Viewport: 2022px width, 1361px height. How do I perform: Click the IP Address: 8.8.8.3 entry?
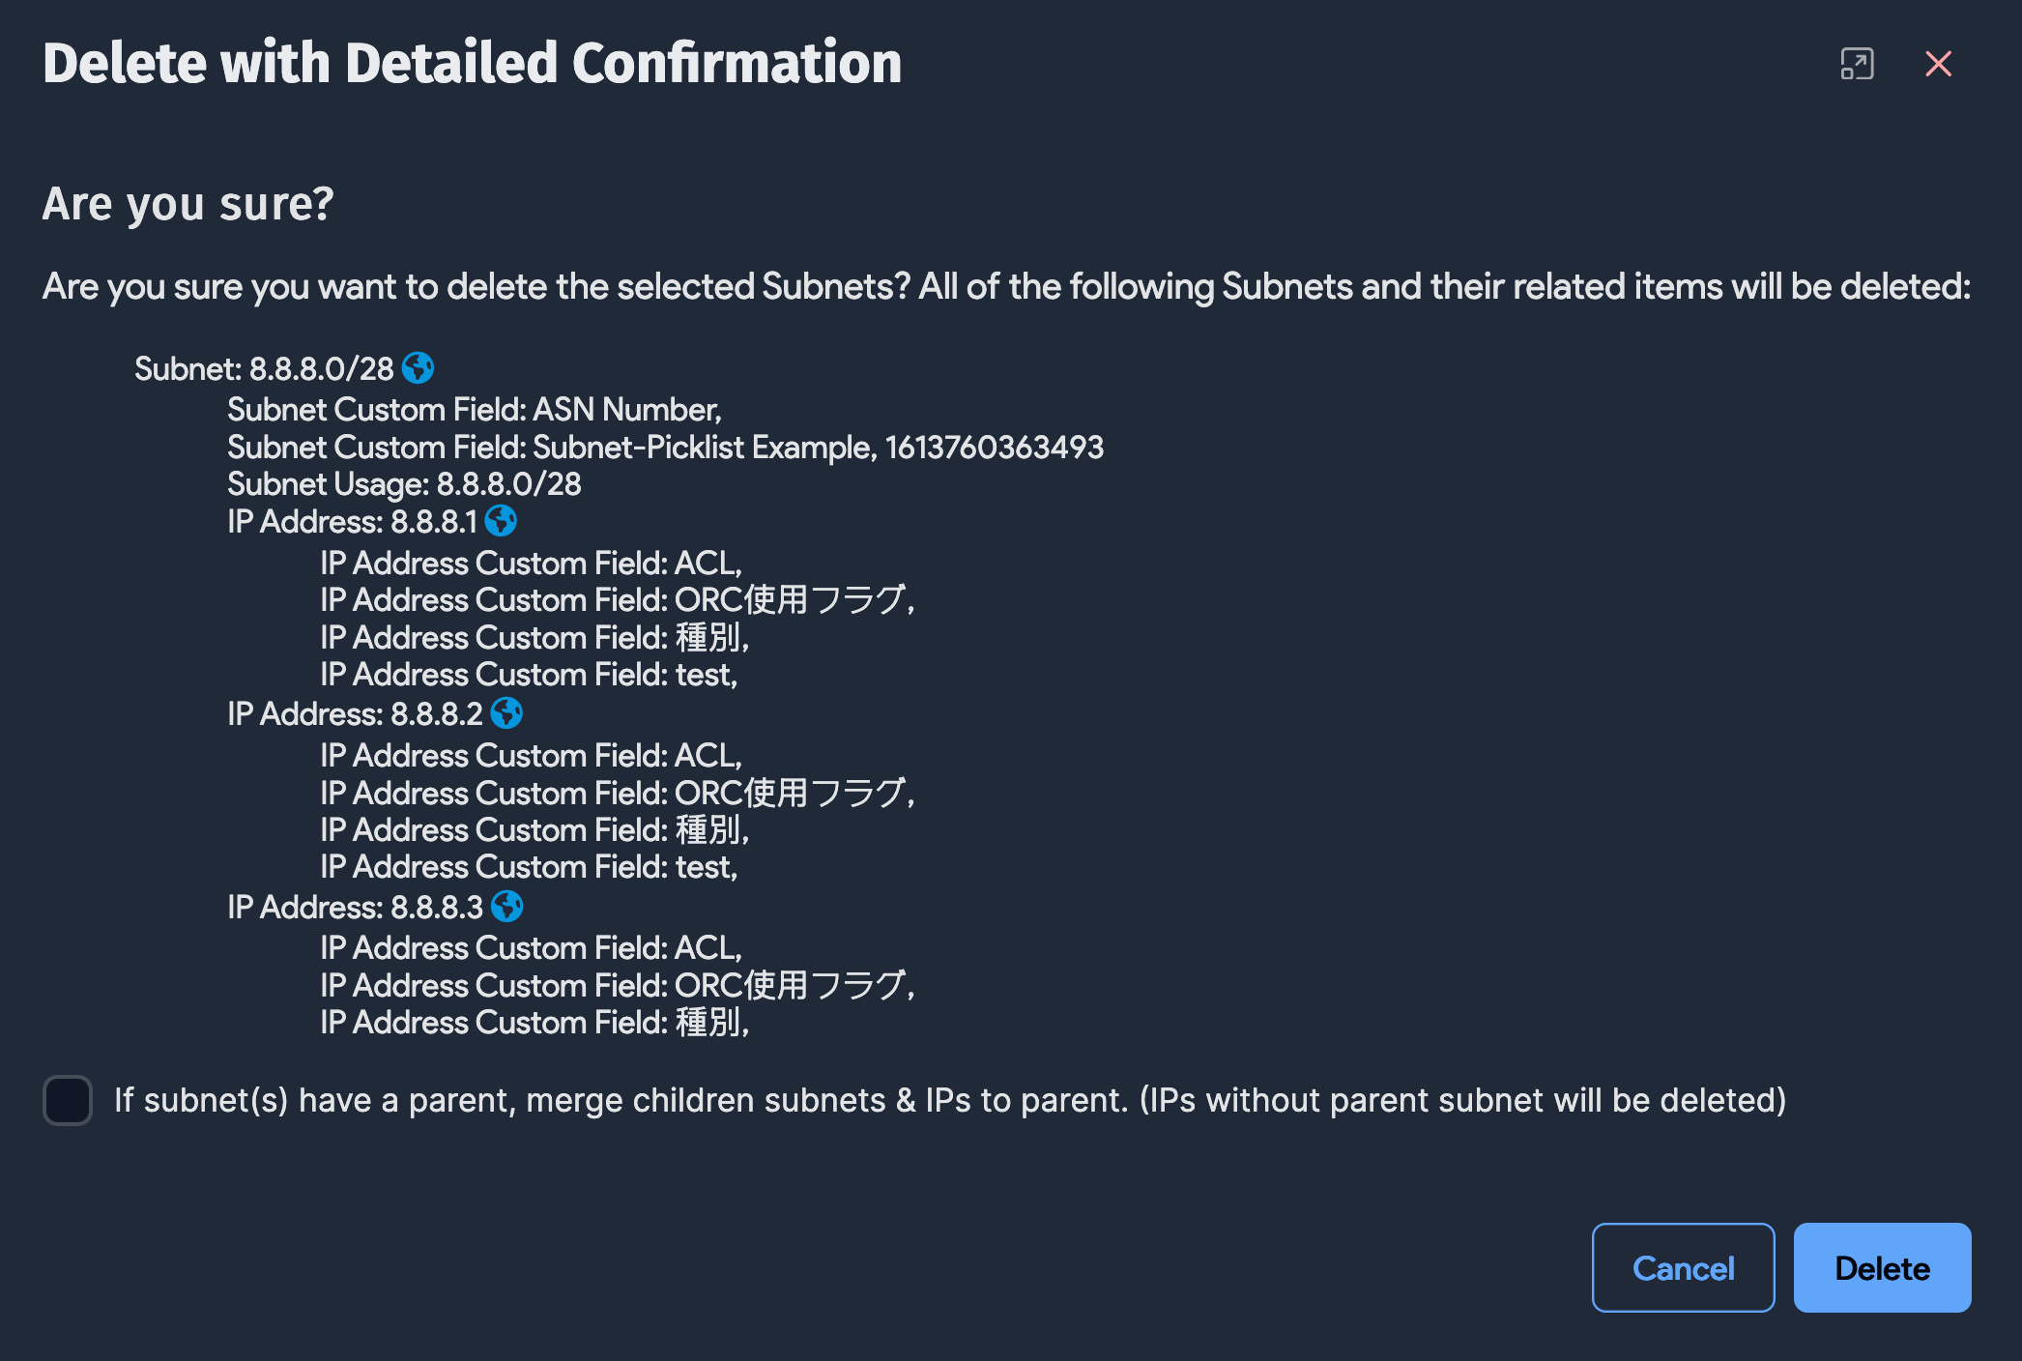(x=353, y=907)
